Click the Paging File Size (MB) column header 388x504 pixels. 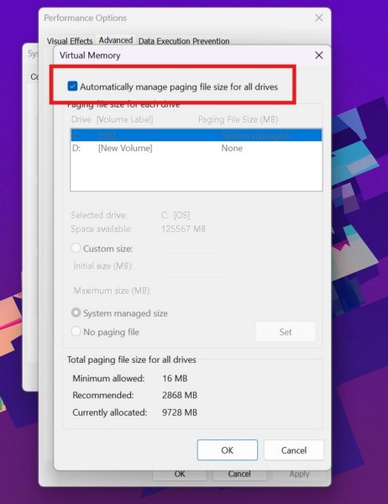tap(238, 119)
